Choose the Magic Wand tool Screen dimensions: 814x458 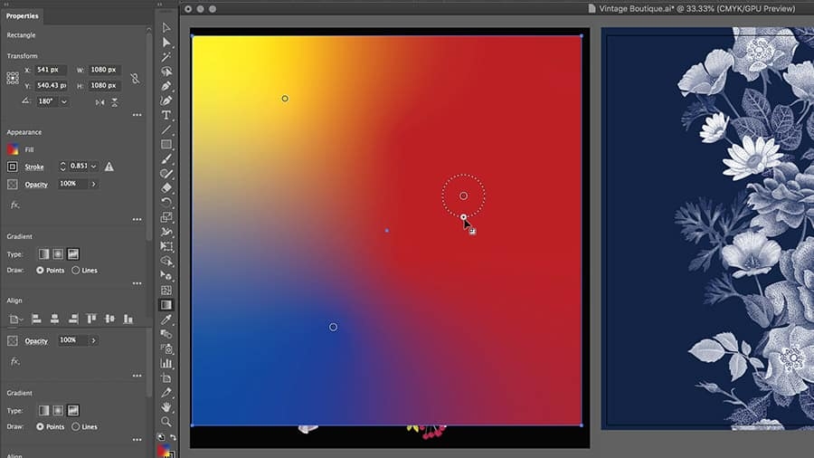[166, 57]
